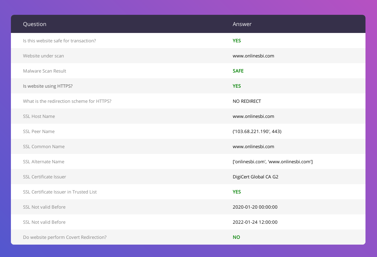Select 'Is this website safe for transaction?' text

coord(59,41)
